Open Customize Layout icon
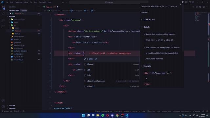 click(x=193, y=2)
